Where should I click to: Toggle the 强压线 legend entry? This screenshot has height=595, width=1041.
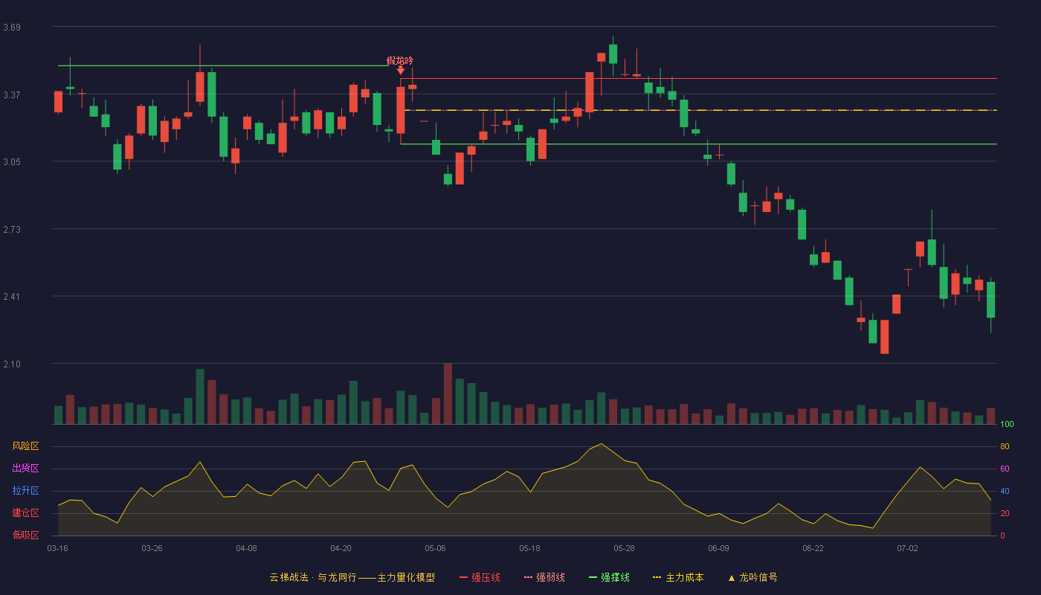pyautogui.click(x=480, y=577)
